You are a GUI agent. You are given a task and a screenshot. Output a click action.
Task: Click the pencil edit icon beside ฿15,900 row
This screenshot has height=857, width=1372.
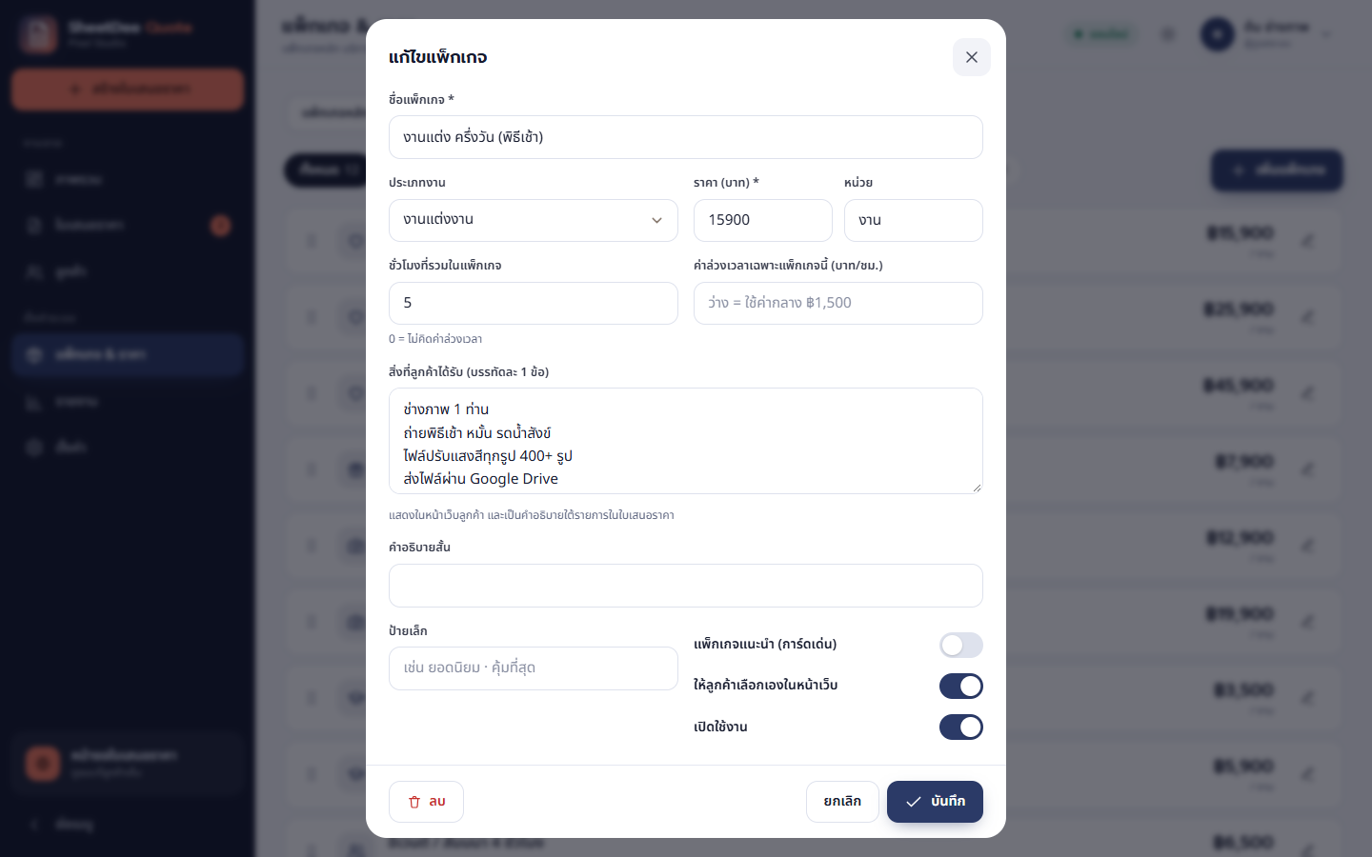(1308, 240)
